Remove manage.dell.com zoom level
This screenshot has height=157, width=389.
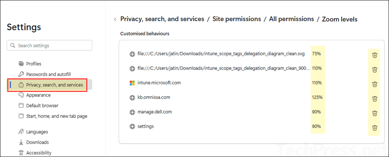coord(375,113)
